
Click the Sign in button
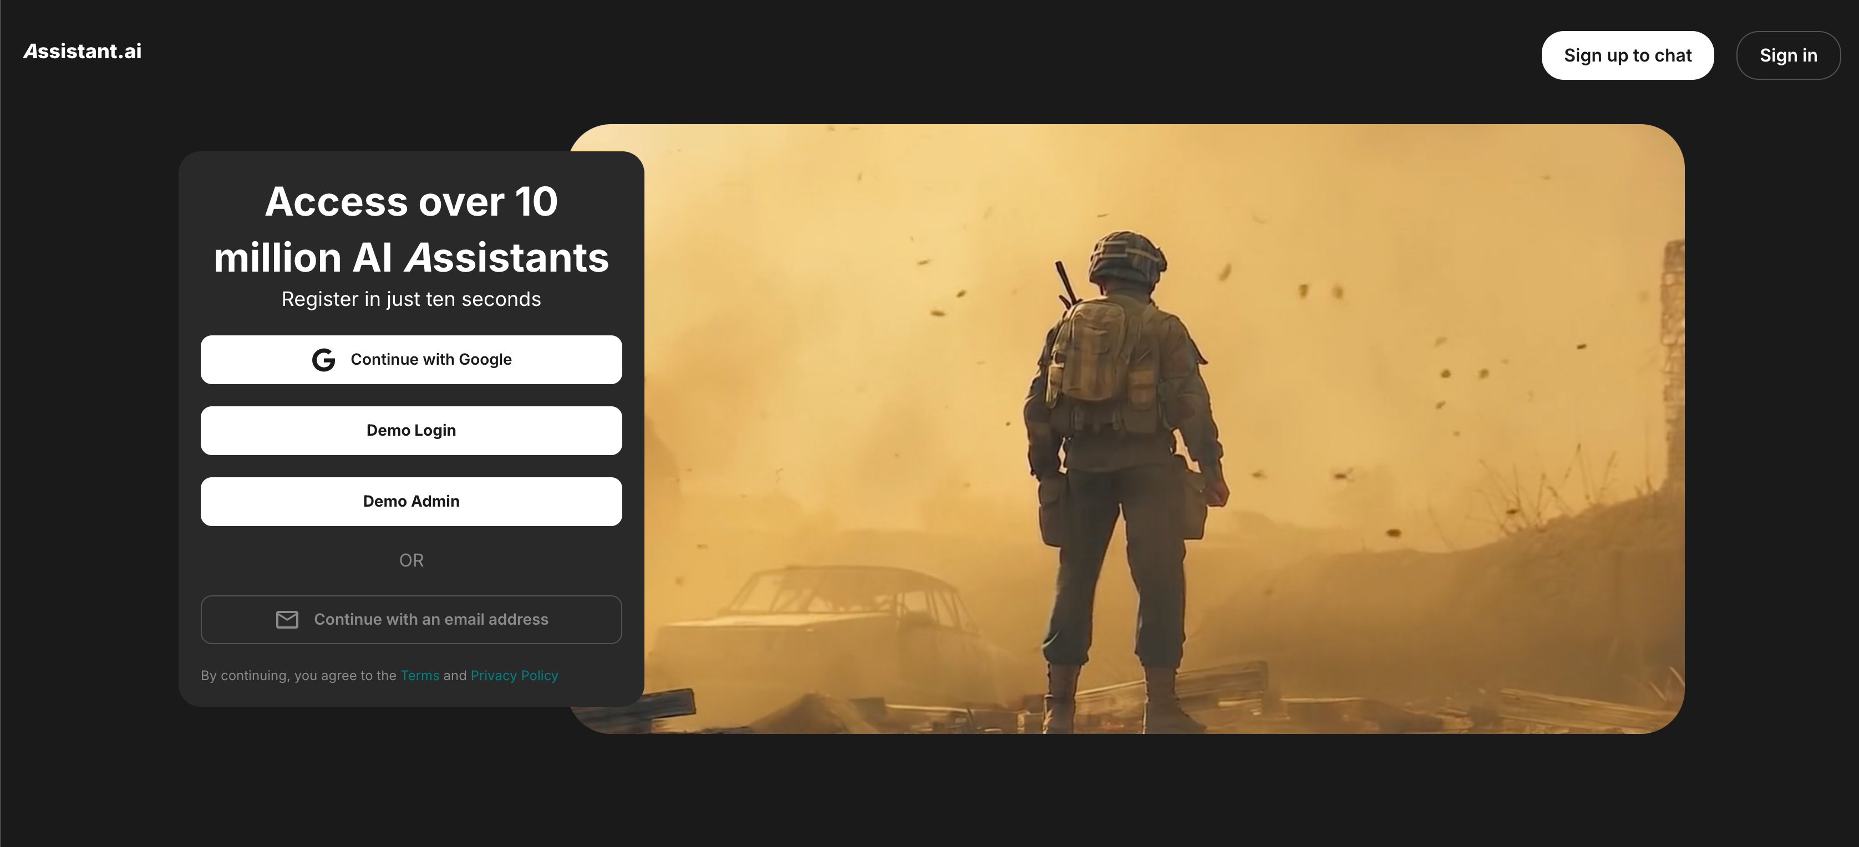1787,55
